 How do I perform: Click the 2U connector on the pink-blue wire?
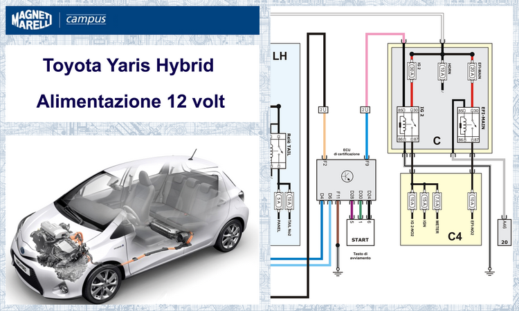(x=365, y=110)
